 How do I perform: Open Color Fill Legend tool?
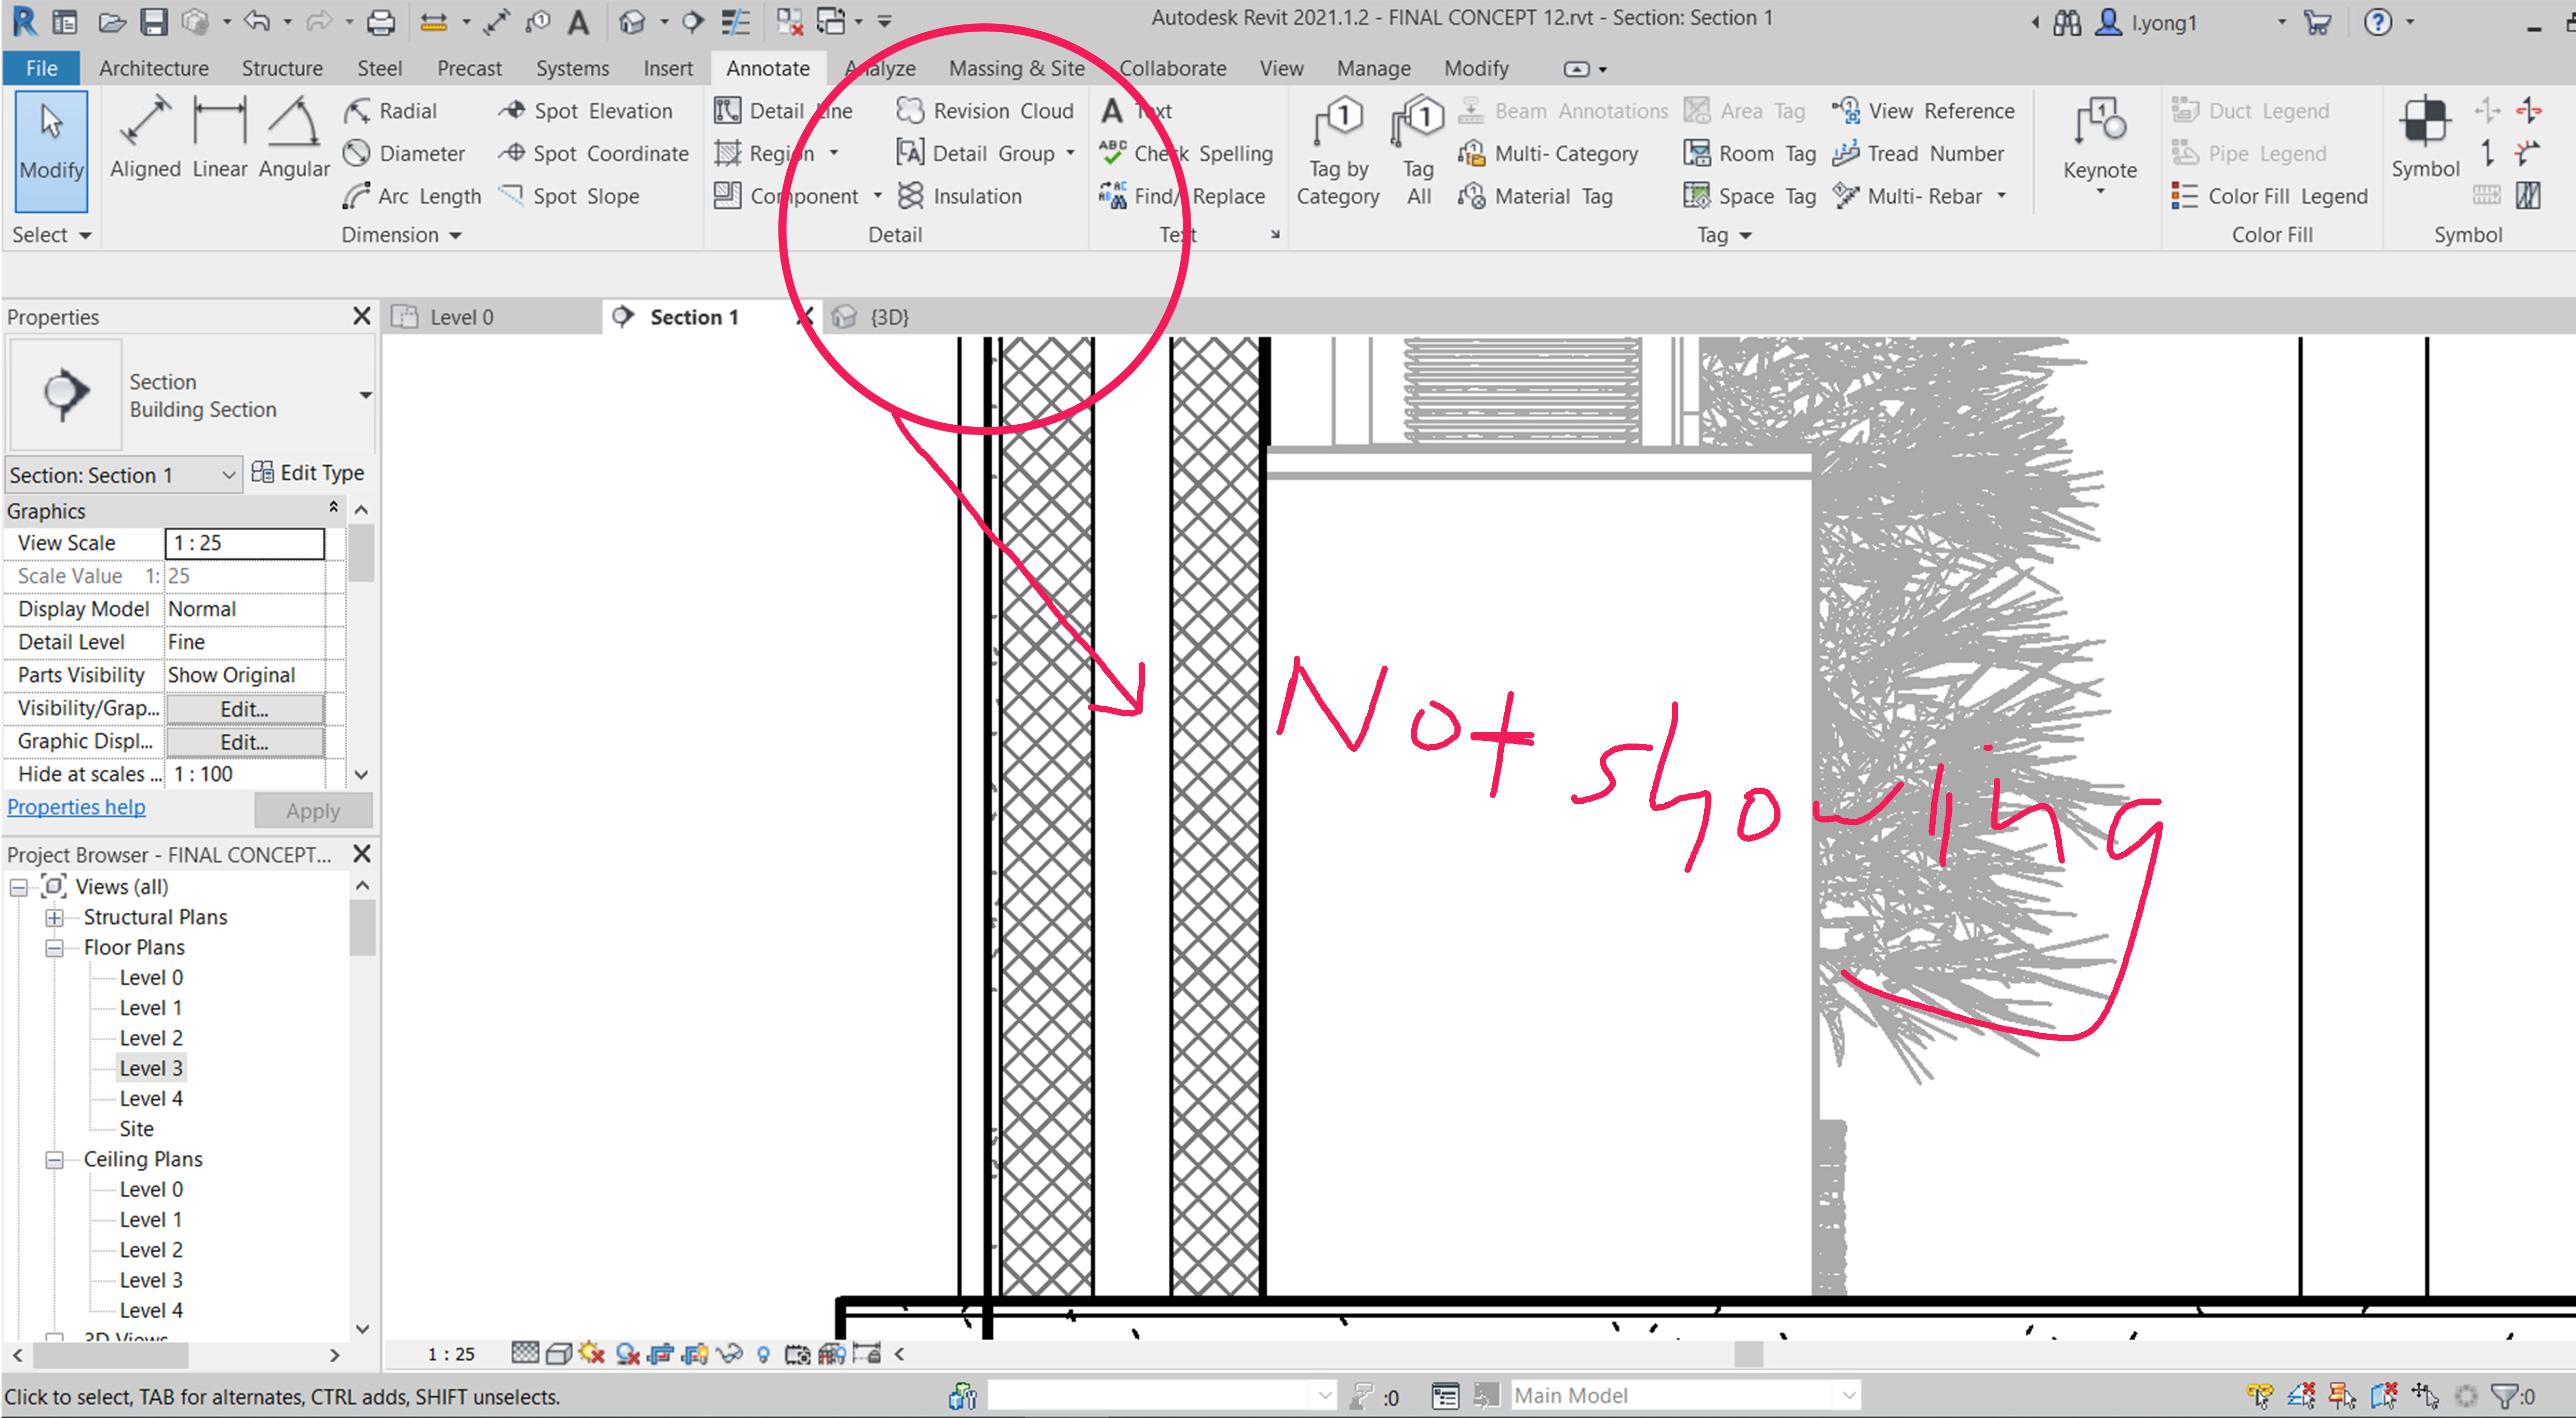point(2269,196)
